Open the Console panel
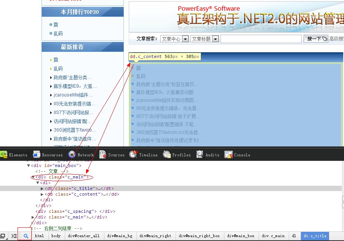The height and width of the screenshot is (241, 344). pos(237,155)
